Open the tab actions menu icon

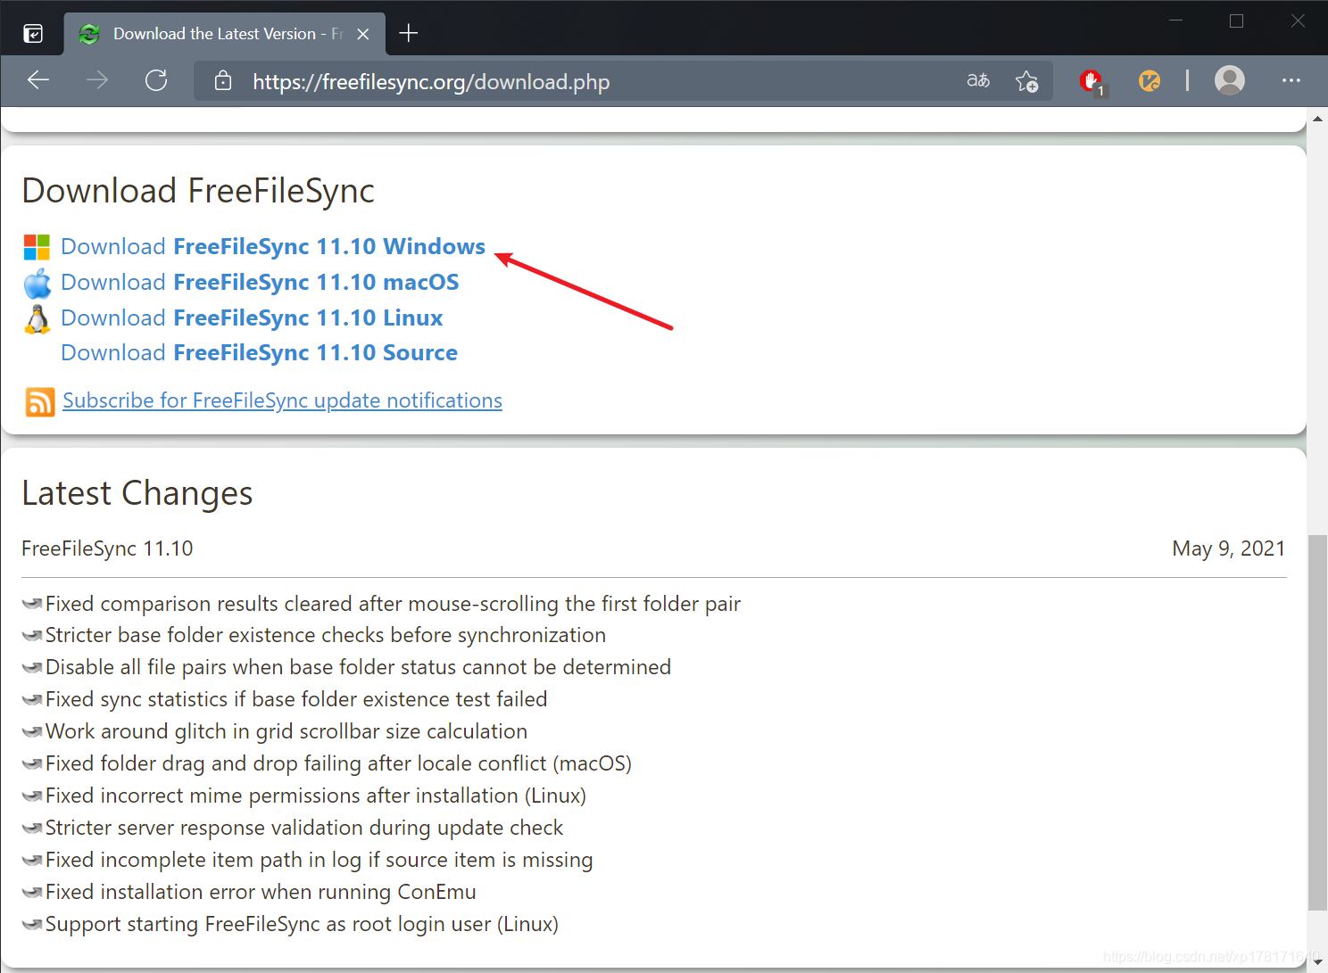point(33,34)
